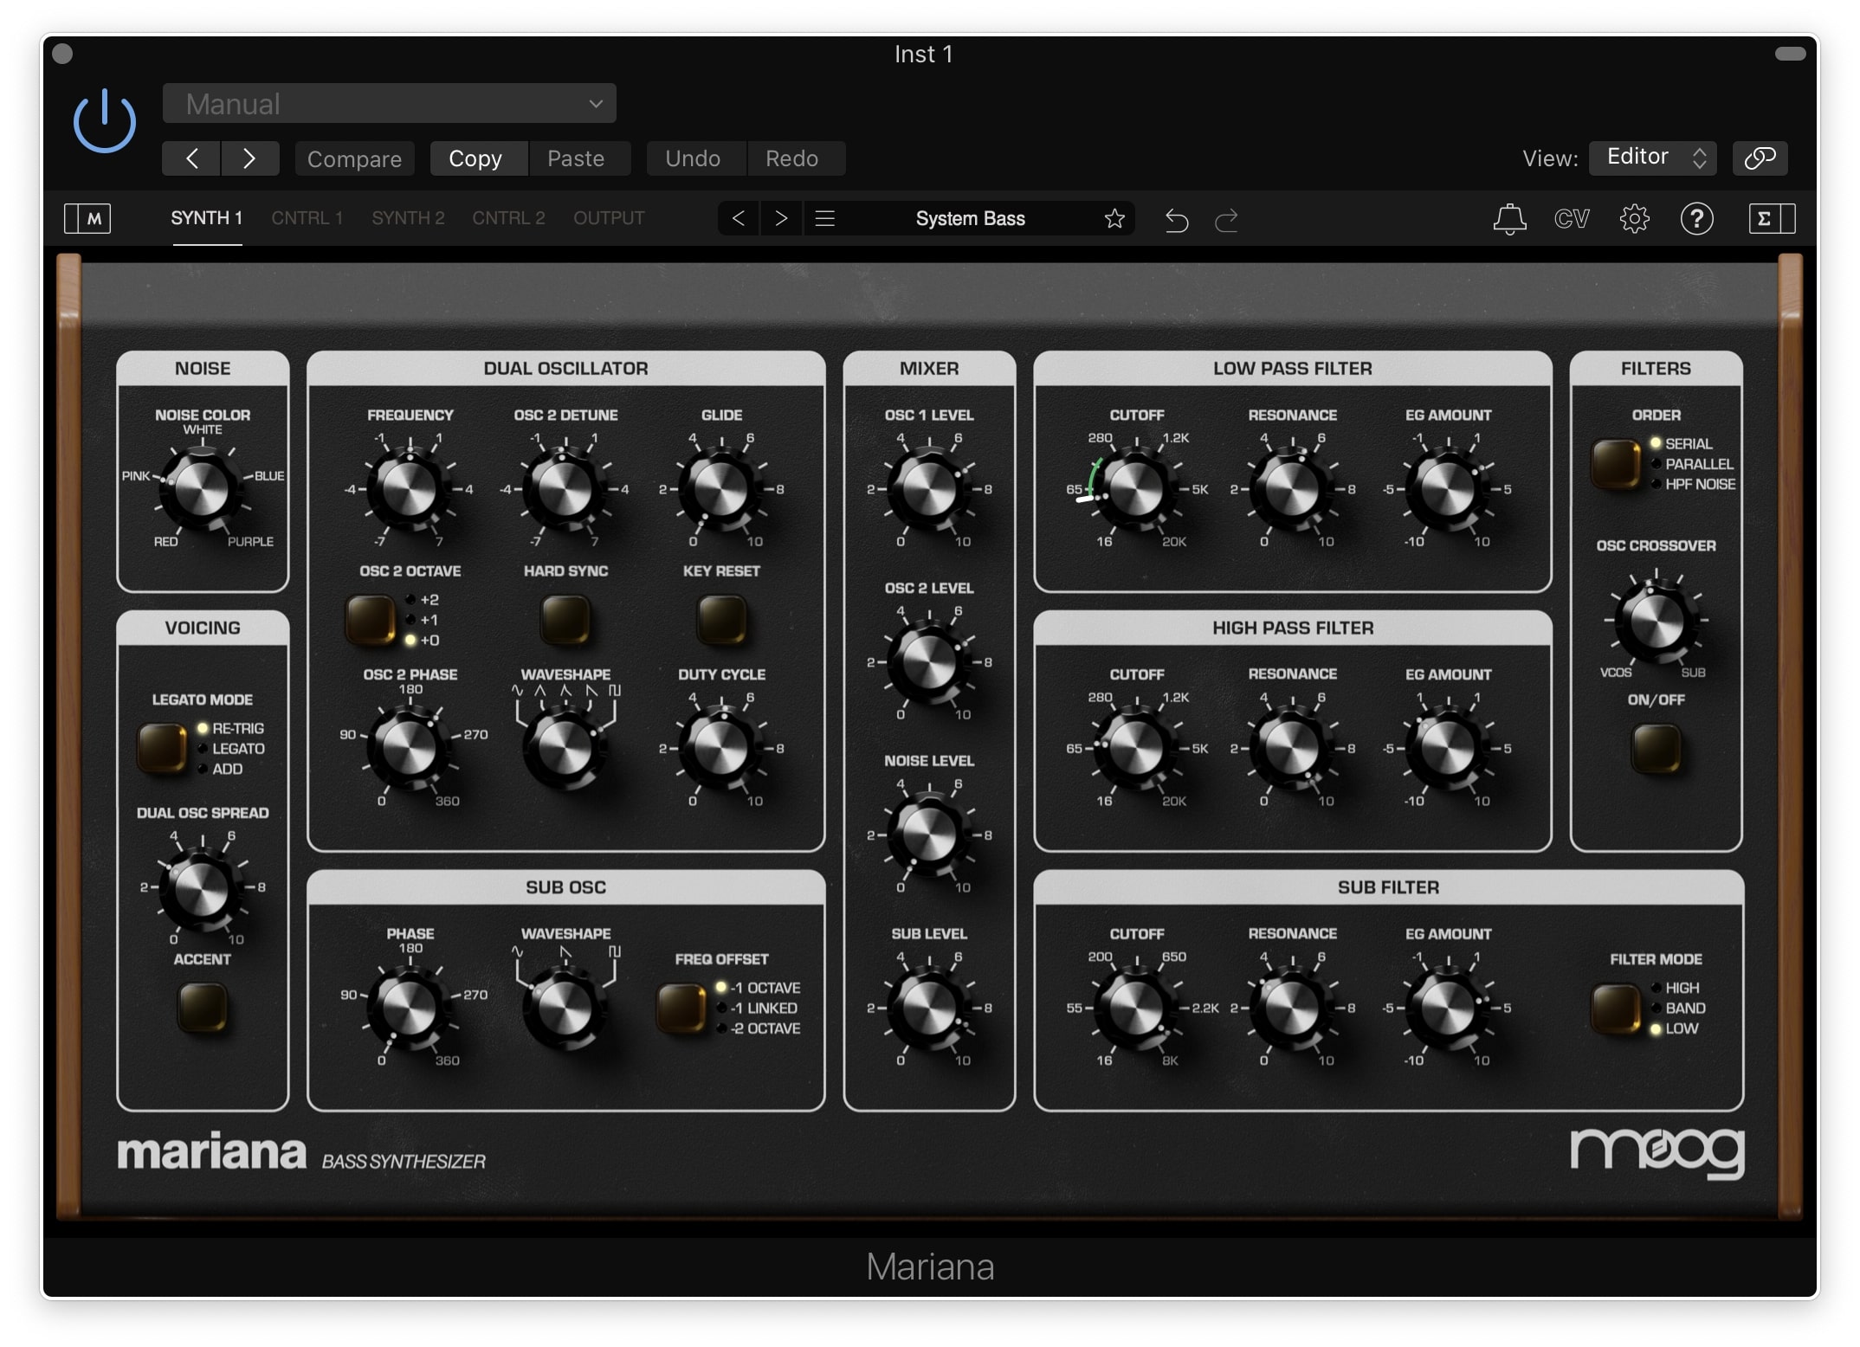
Task: Click the Low Pass Filter Cutoff knob
Action: [1135, 489]
